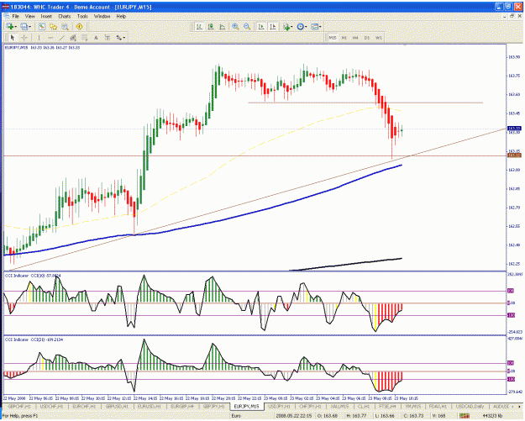Click the connection status bars indicator
525x421 pixels.
pos(465,416)
